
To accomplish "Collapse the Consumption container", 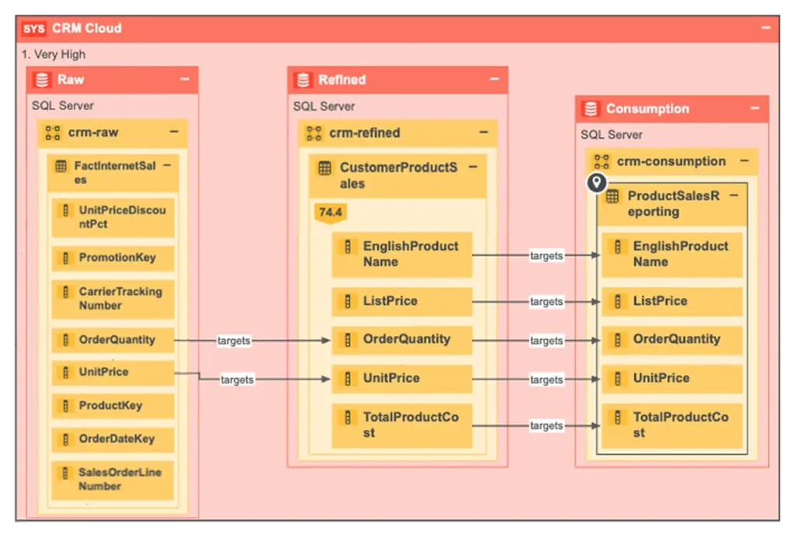I will (x=757, y=109).
